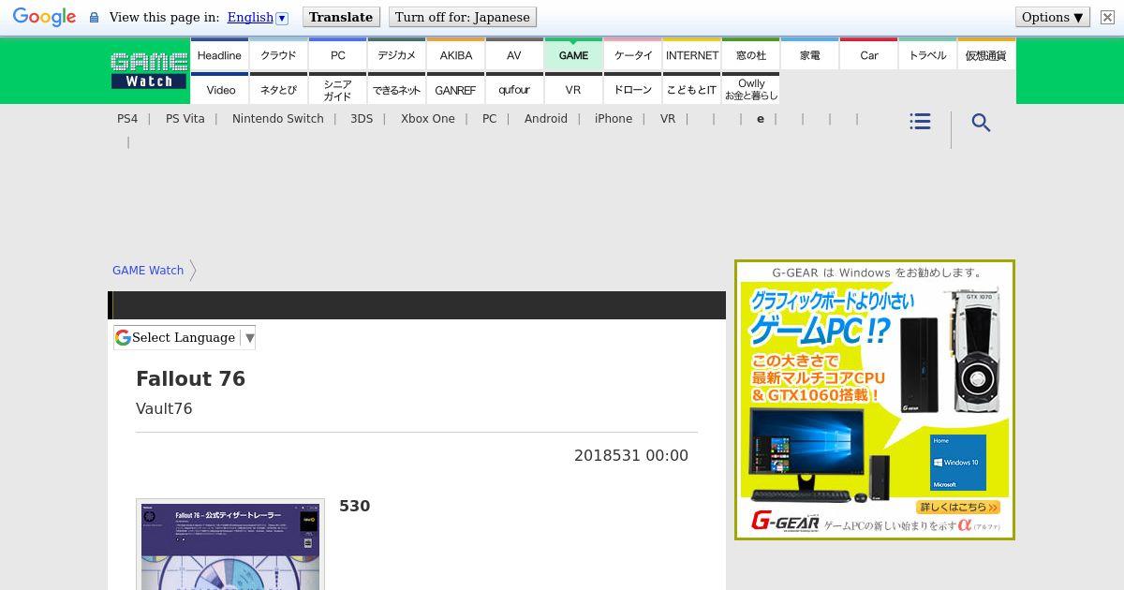
Task: Open the こどもとIT tab
Action: (691, 89)
